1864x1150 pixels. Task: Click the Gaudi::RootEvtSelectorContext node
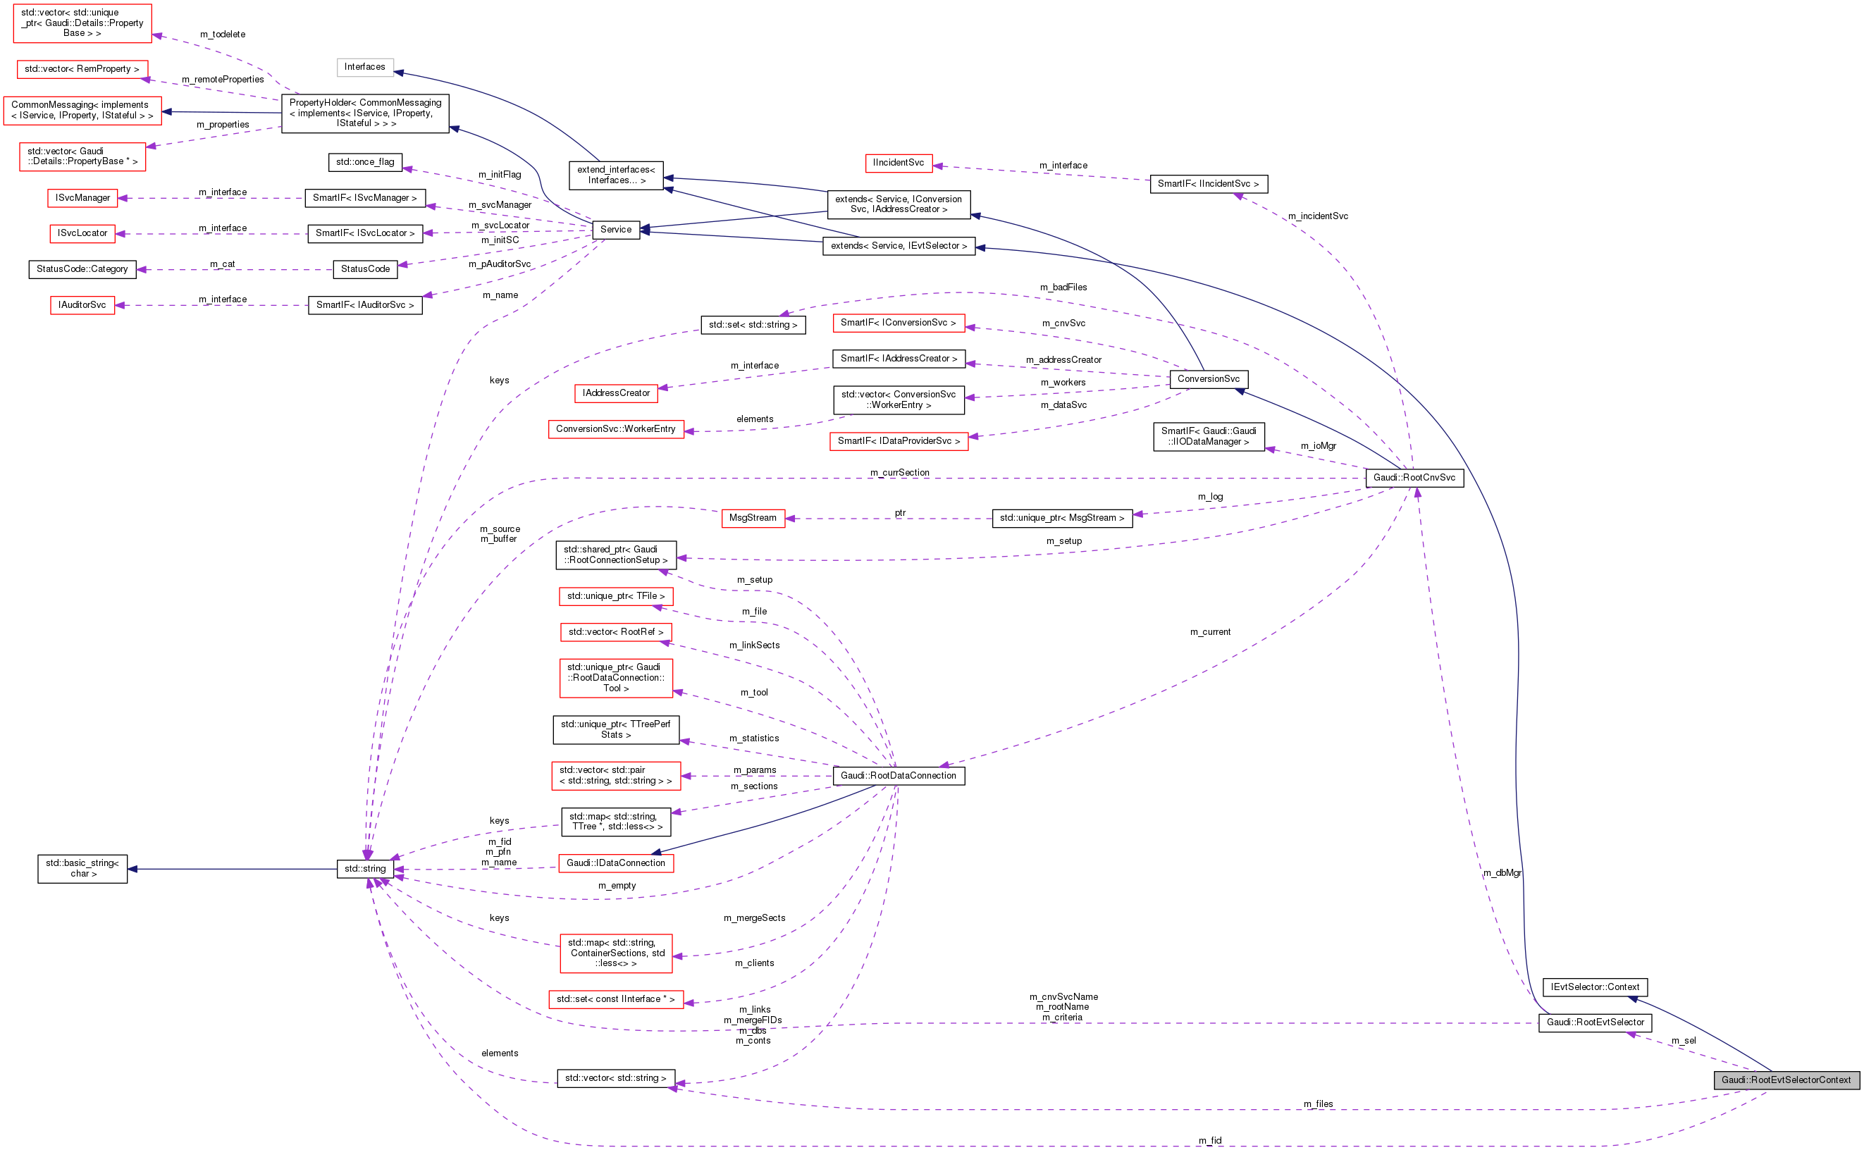[x=1785, y=1080]
